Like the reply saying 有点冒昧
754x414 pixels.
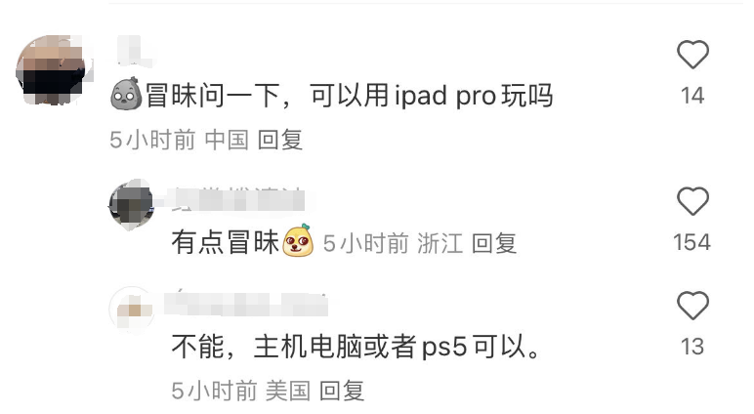click(692, 201)
